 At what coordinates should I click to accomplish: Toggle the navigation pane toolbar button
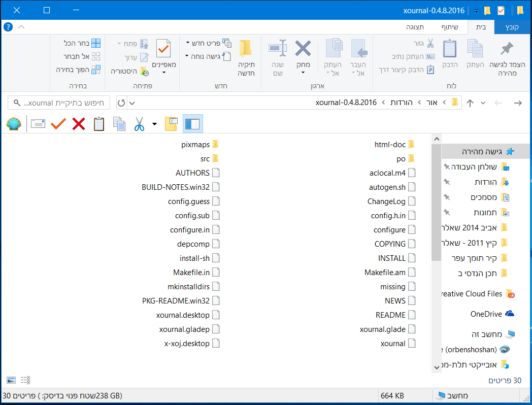point(192,124)
